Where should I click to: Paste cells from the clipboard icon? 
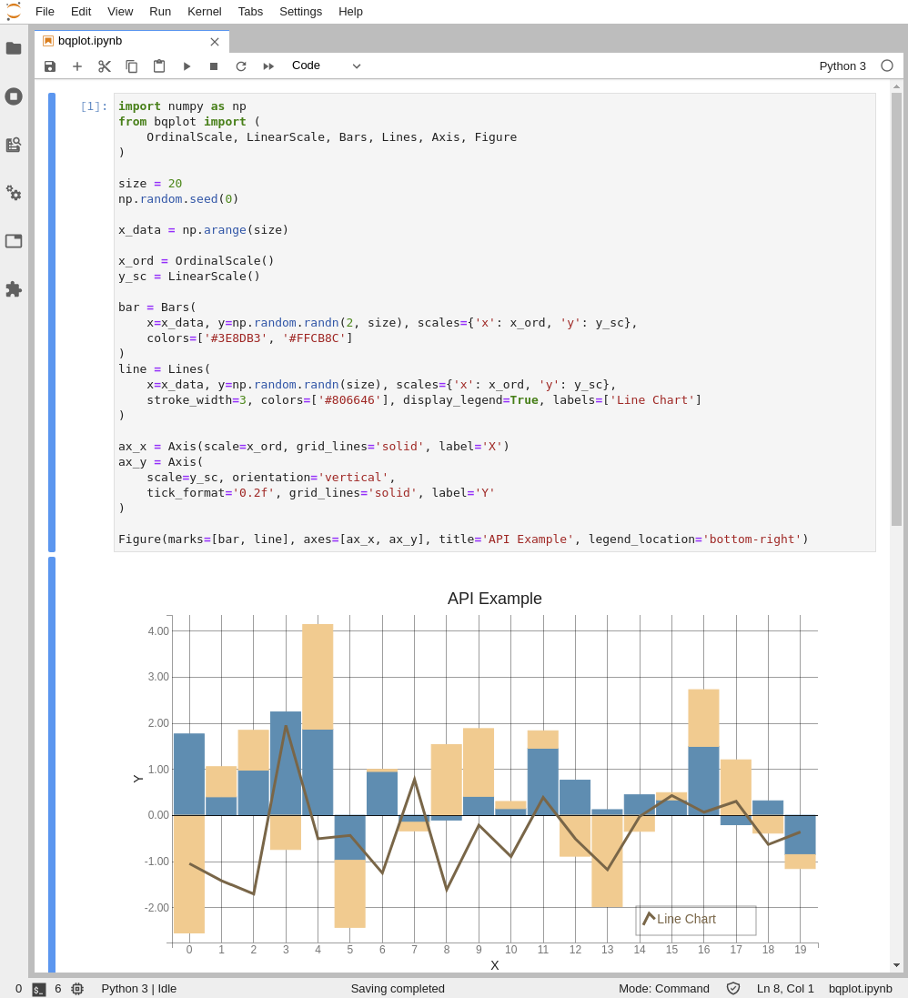158,66
